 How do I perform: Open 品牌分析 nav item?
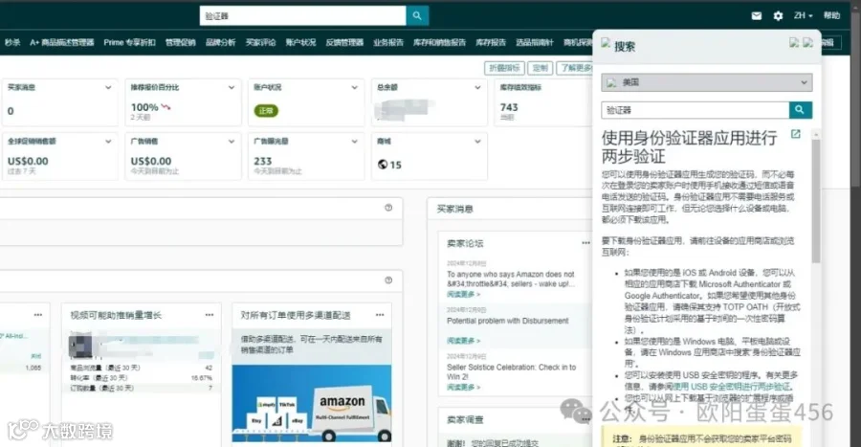click(x=220, y=42)
